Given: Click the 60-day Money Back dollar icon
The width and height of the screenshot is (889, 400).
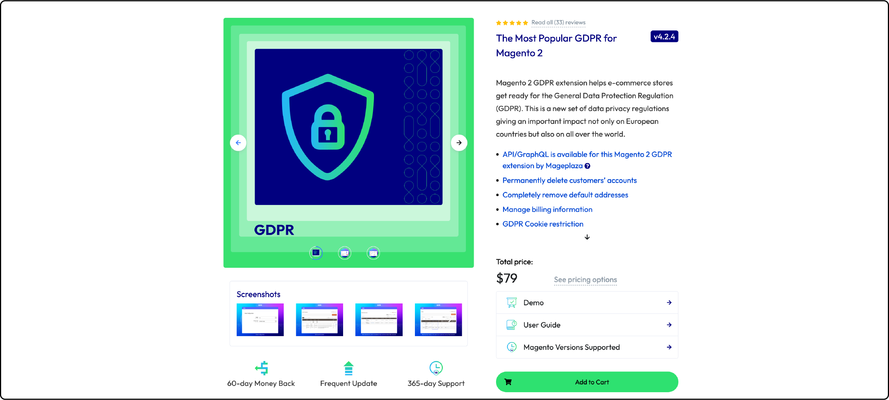Looking at the screenshot, I should click(x=261, y=368).
